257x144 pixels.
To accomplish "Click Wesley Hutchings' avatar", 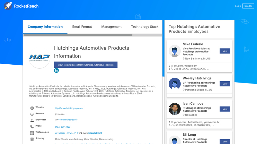I will [x=174, y=84].
